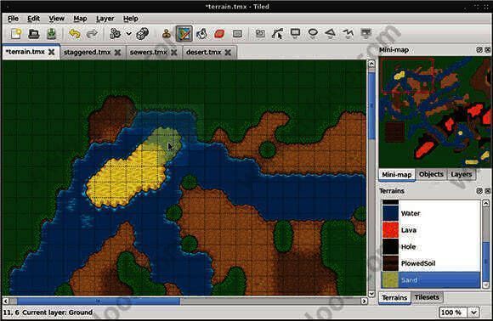Viewport: 493px width, 321px height.
Task: Click the mini-map overview thumbnail
Action: (435, 112)
